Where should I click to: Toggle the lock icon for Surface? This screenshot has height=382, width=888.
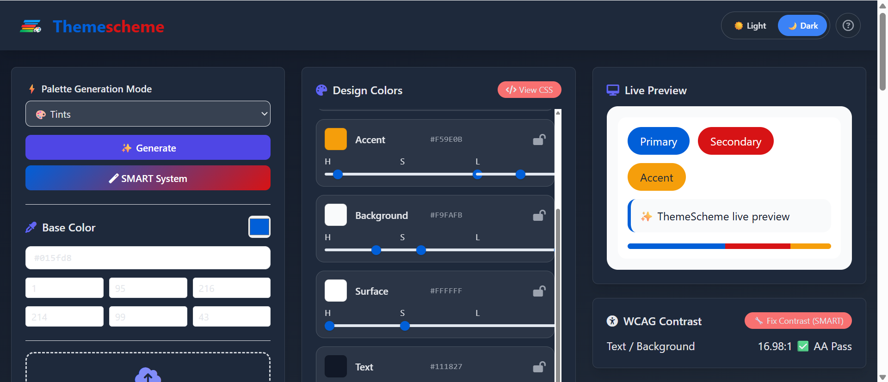[539, 291]
